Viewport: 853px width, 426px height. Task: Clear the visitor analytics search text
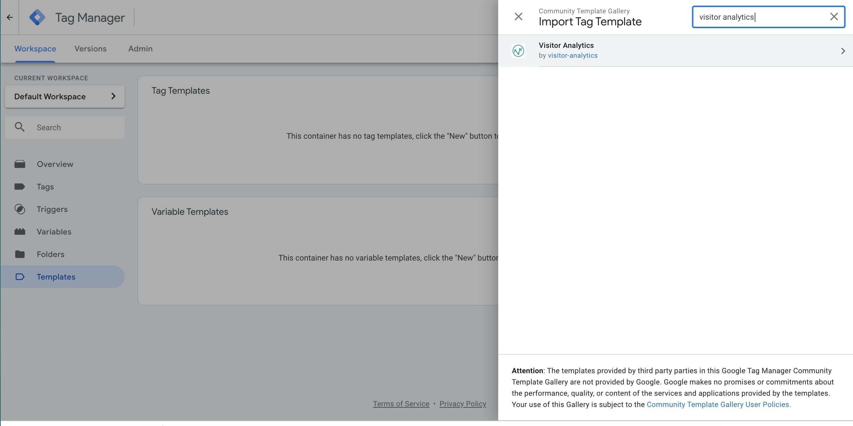coord(834,17)
